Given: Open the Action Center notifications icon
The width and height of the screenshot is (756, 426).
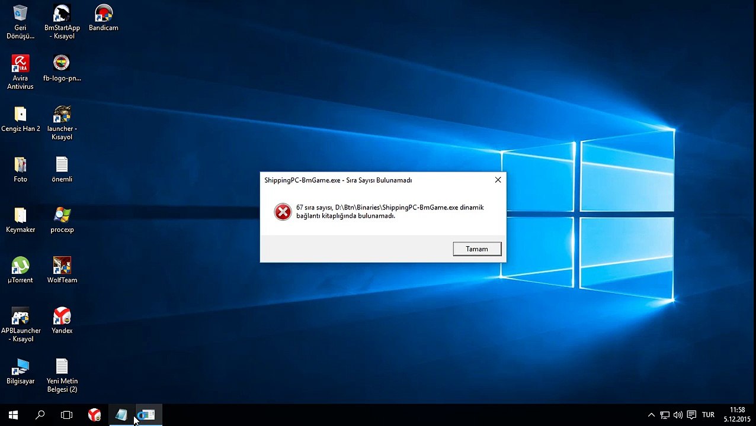Looking at the screenshot, I should tap(691, 415).
